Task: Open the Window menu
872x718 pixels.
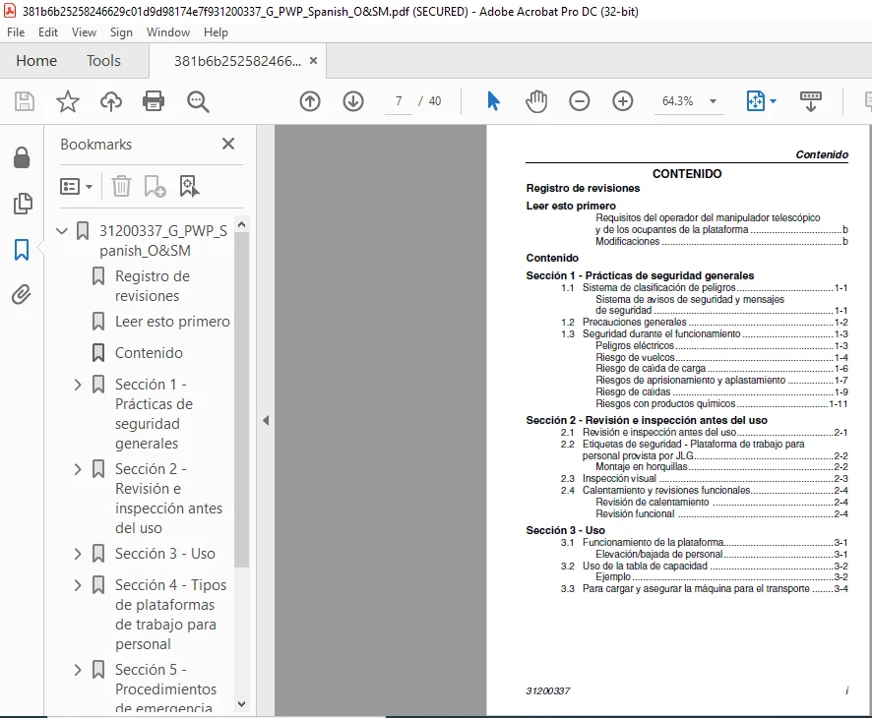Action: click(x=168, y=32)
